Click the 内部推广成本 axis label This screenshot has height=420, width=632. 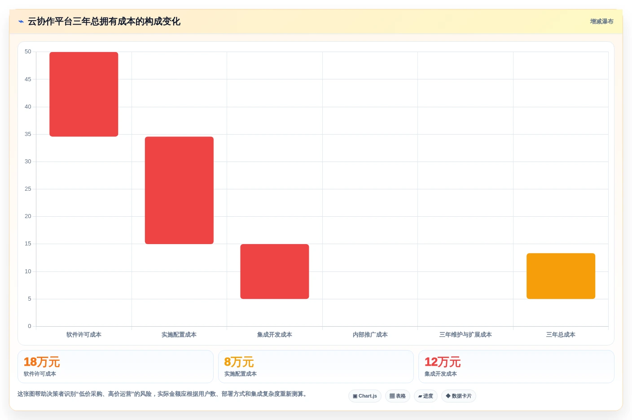(370, 335)
